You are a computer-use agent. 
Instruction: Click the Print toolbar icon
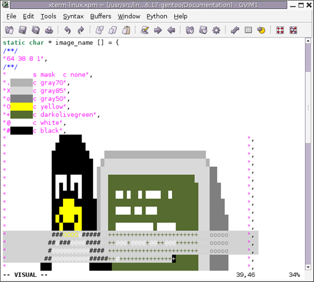tap(49, 30)
